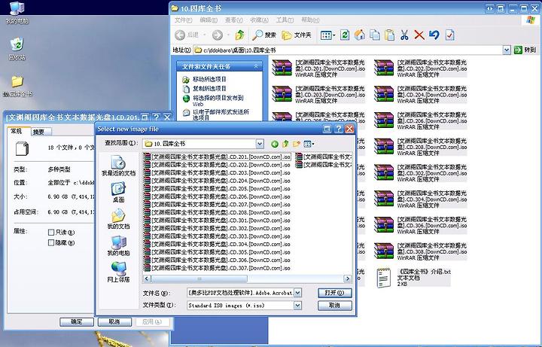Create new folder via file dialog toolbar icon
Viewport: 542px width, 347px height.
tap(297, 144)
